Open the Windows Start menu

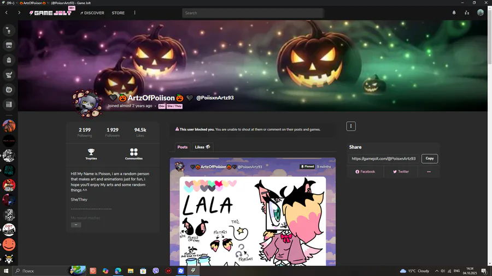[x=5, y=271]
